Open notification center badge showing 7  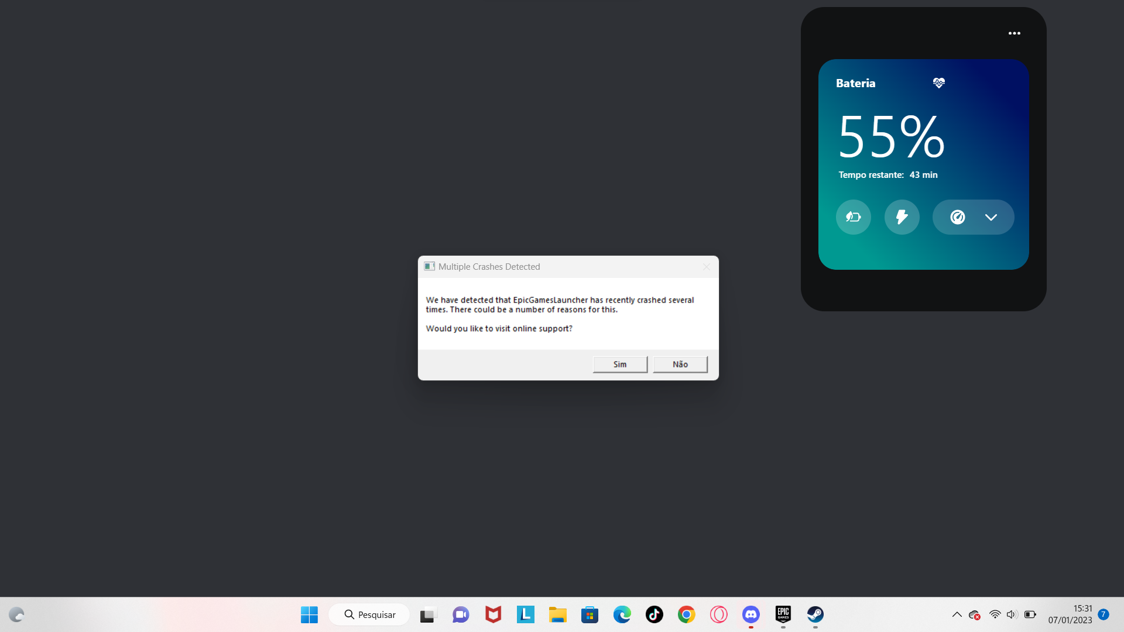click(x=1104, y=614)
